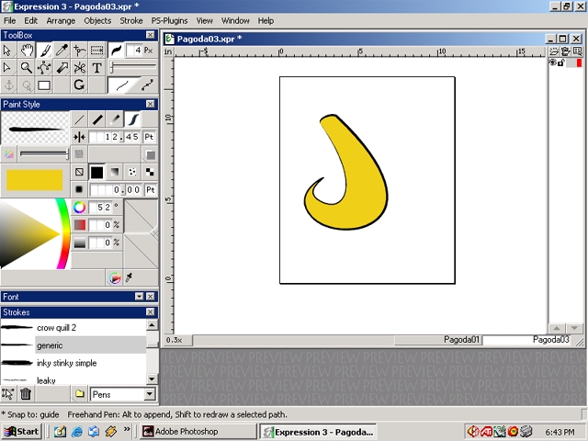Click the Expression 3 taskbar button
Viewport: 588px width, 441px height.
point(318,432)
